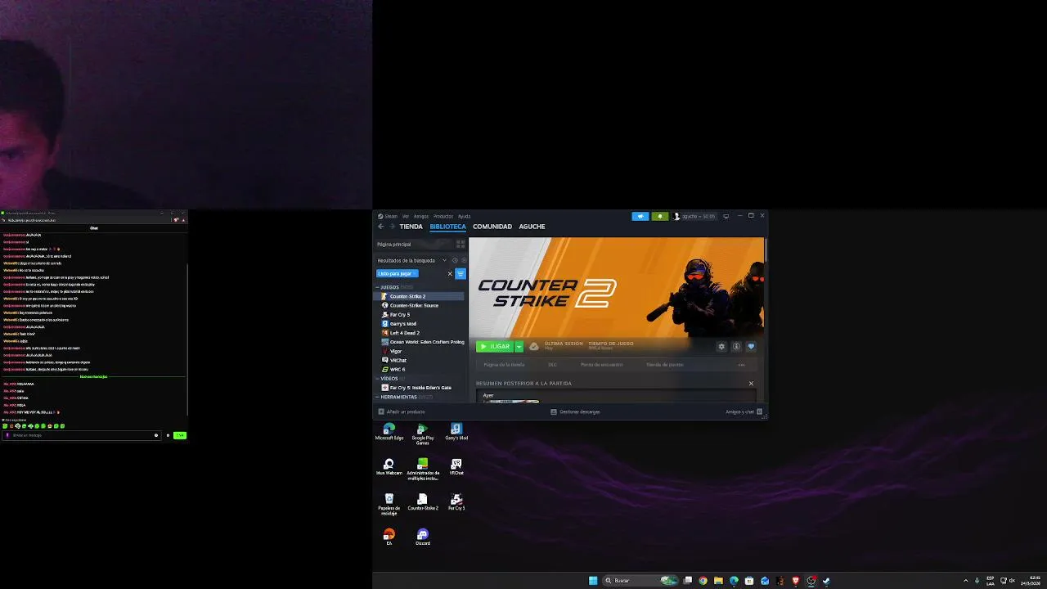The width and height of the screenshot is (1047, 589).
Task: Select Counter-Strike 2 in library list
Action: click(419, 296)
